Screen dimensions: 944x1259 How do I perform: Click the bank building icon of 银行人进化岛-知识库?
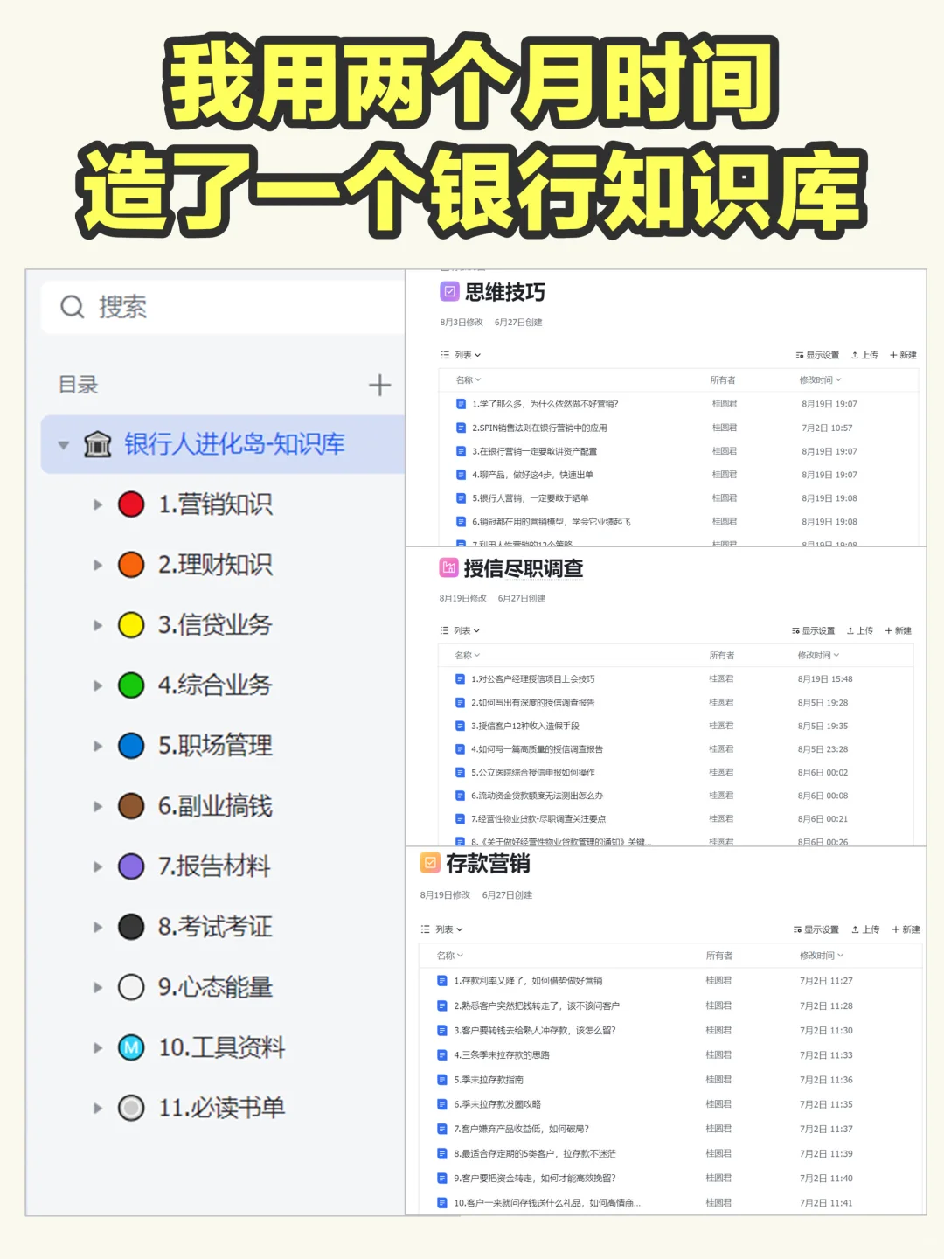point(97,444)
